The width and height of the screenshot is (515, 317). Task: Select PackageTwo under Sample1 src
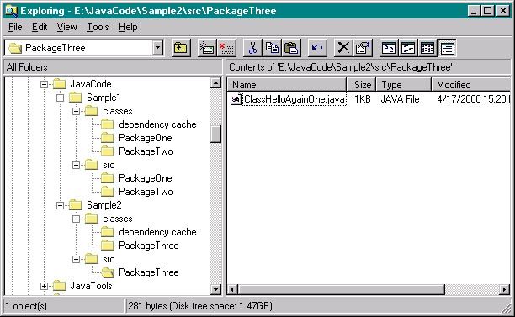coord(146,192)
